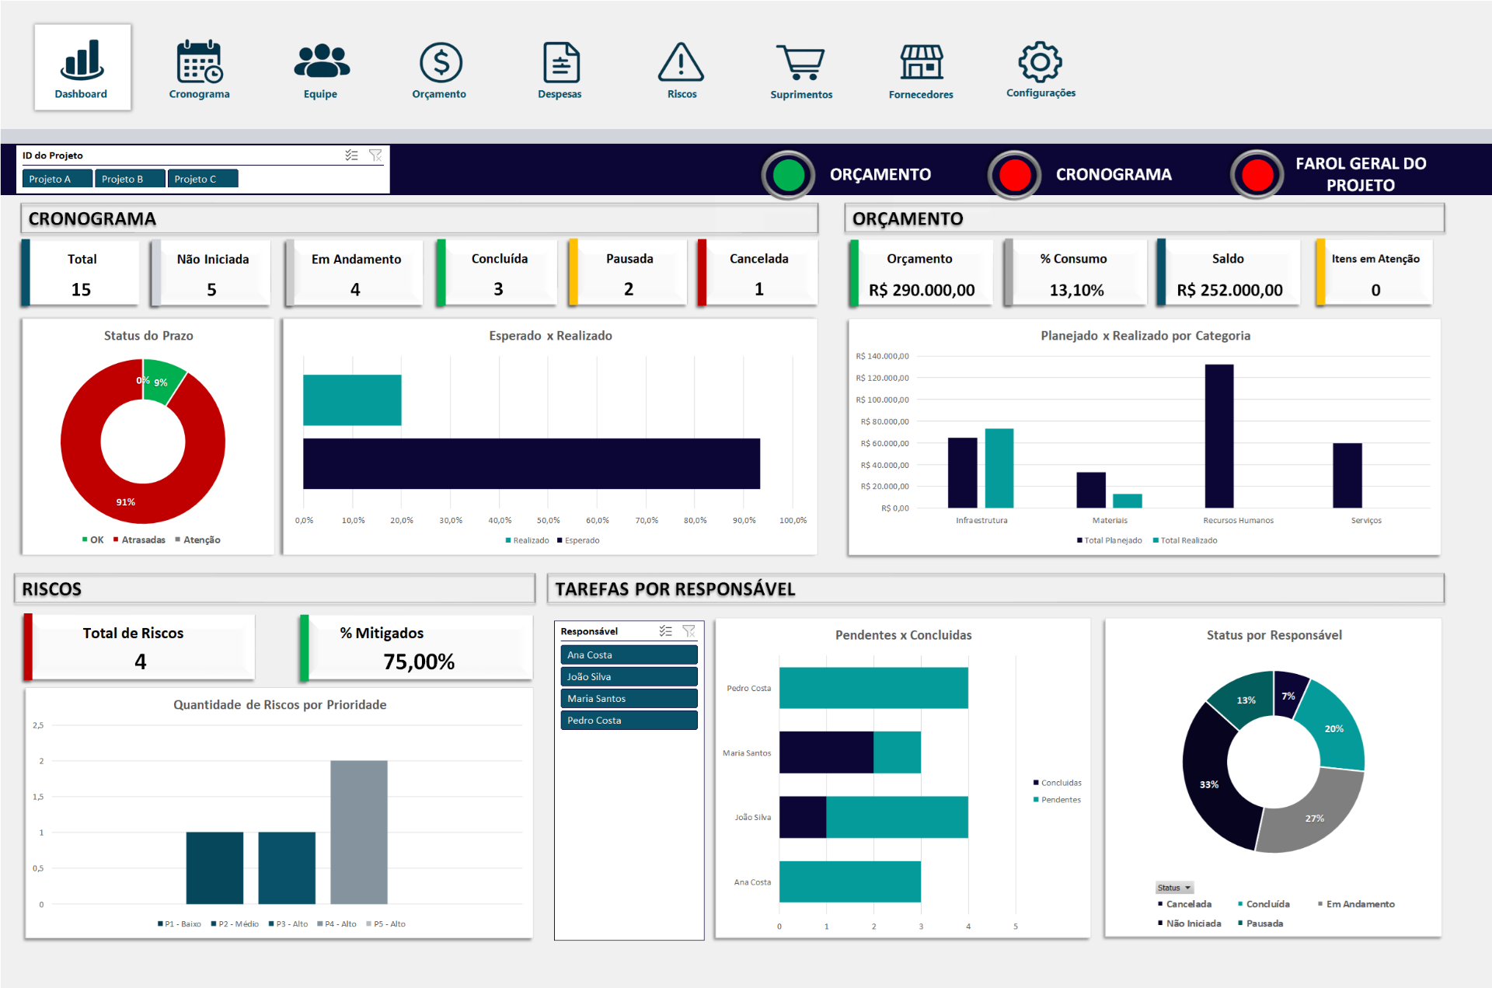Click the % Mitigados 75,00% card
This screenshot has width=1492, height=988.
(417, 648)
